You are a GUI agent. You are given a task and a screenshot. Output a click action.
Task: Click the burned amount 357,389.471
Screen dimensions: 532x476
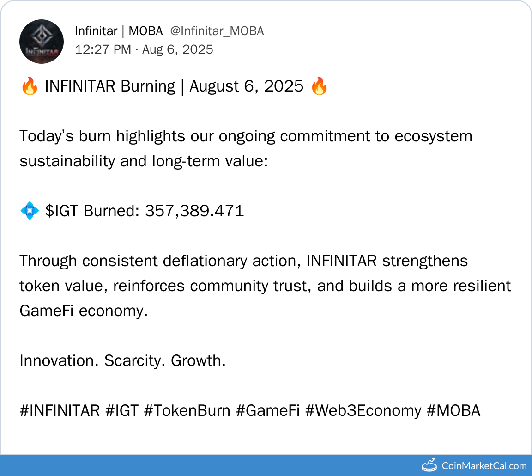194,211
